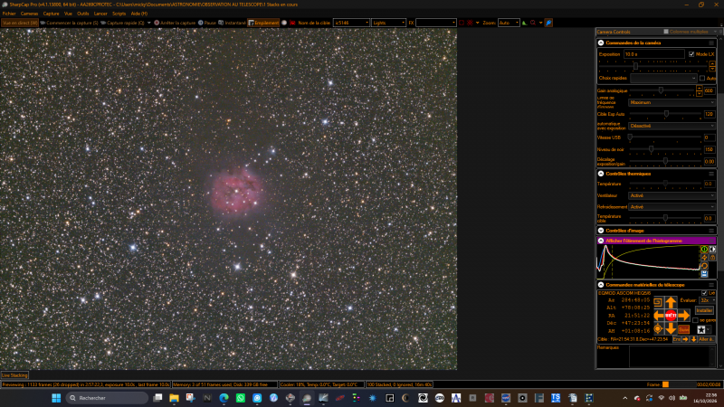
Task: Expand the Contrôles d'image section
Action: [x=601, y=231]
